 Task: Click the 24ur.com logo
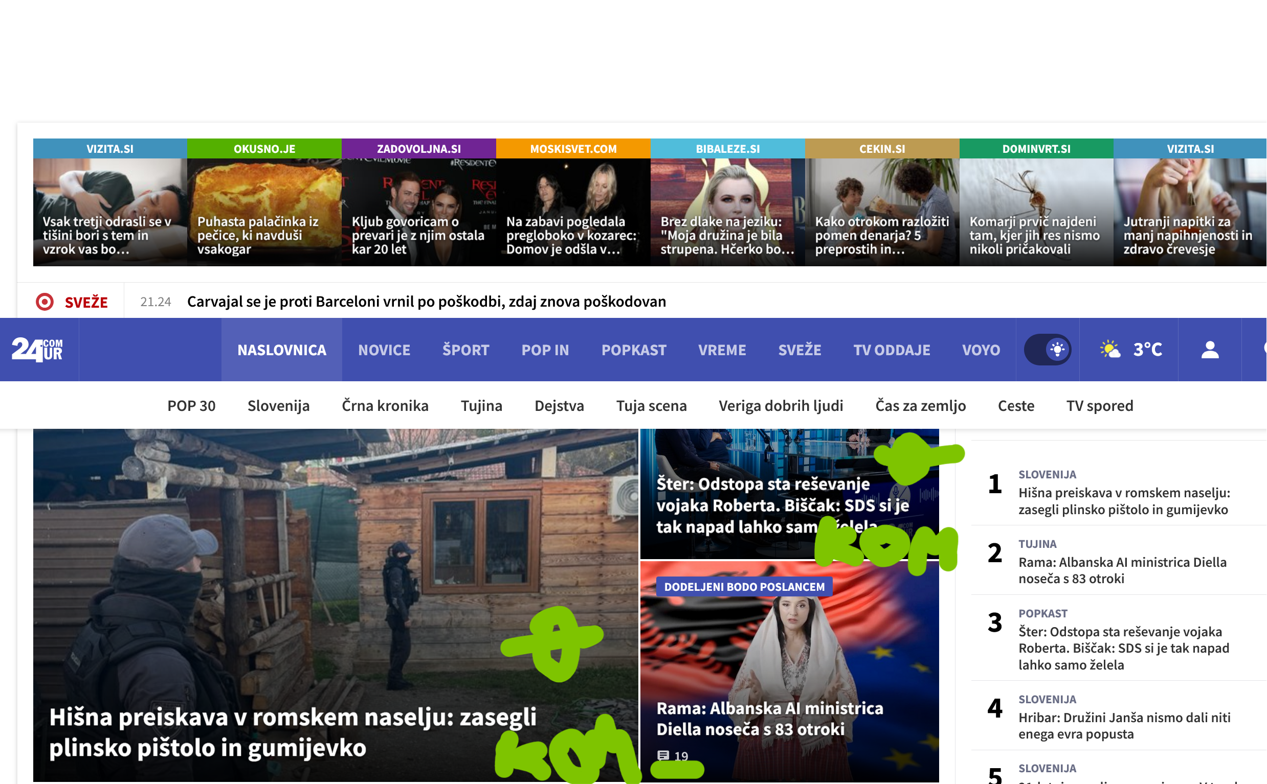pos(37,350)
